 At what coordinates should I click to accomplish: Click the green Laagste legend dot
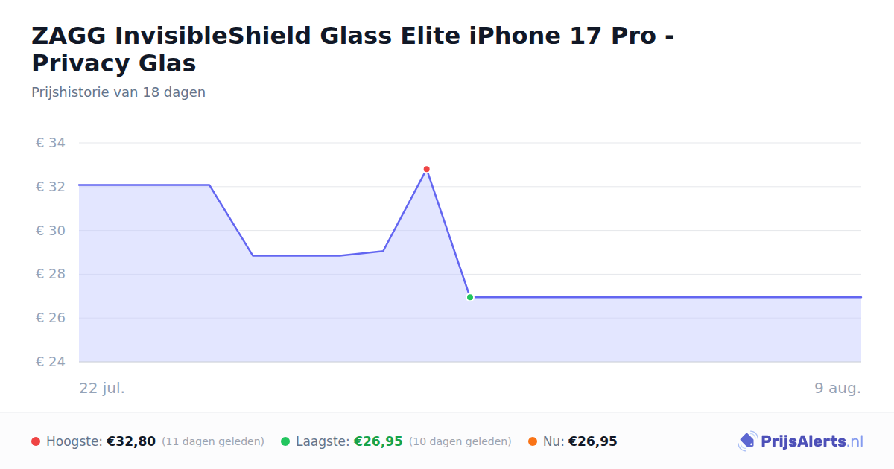(285, 441)
